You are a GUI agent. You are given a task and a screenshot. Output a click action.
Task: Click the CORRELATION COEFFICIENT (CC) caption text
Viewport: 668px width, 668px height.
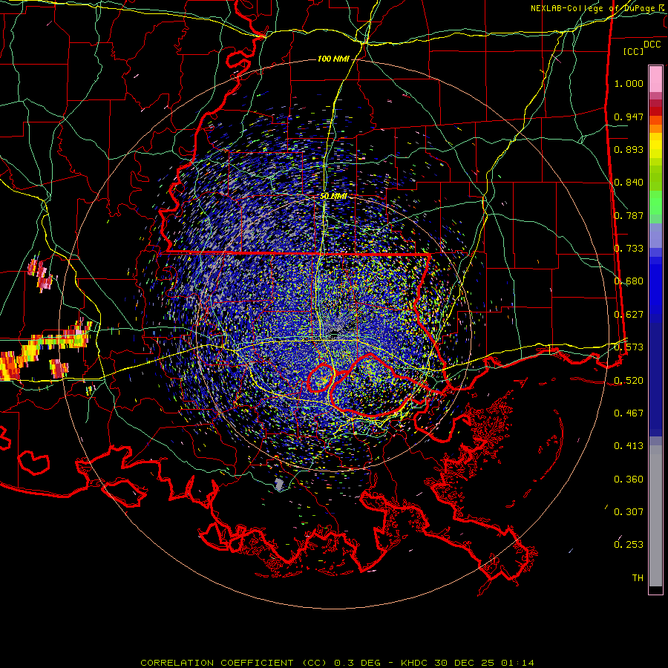(234, 663)
